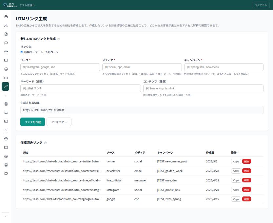The image size is (273, 223).
Task: Delete the line_official row link
Action: (246, 180)
